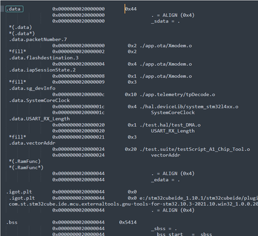
Task: Click the highlighted .data section name
Action: point(14,9)
